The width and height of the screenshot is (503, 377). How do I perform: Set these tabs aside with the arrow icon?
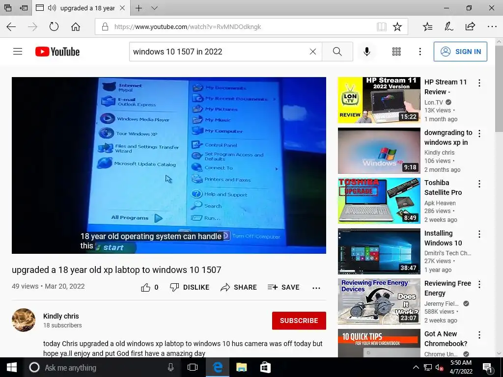click(x=24, y=8)
